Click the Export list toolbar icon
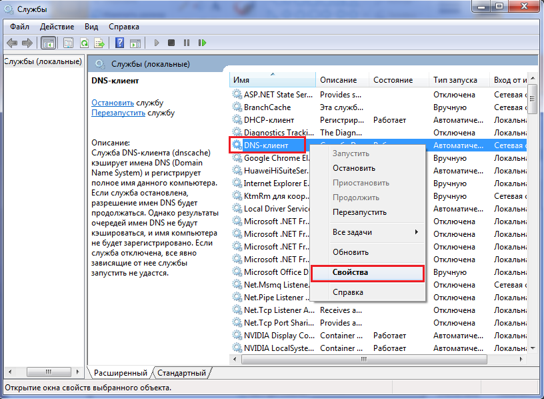Image resolution: width=544 pixels, height=399 pixels. (x=99, y=43)
